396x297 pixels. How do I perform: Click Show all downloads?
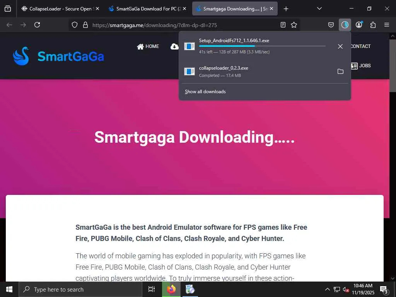[x=205, y=92]
